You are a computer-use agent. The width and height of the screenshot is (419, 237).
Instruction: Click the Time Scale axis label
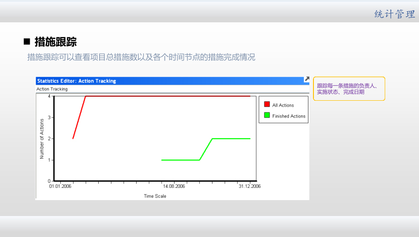(x=155, y=196)
